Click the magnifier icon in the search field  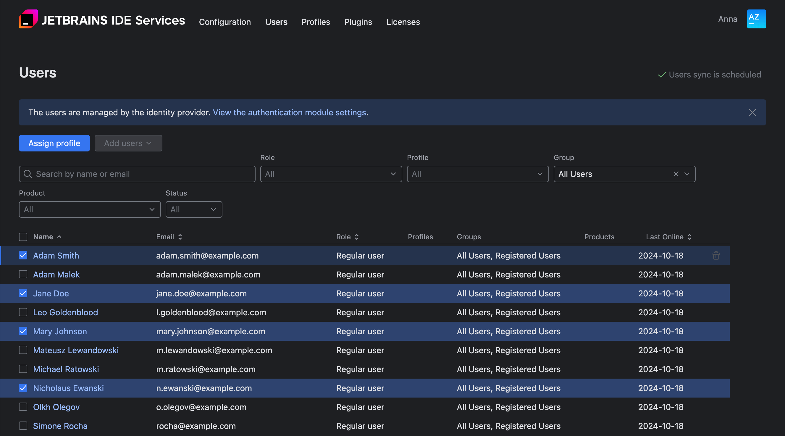pyautogui.click(x=28, y=174)
